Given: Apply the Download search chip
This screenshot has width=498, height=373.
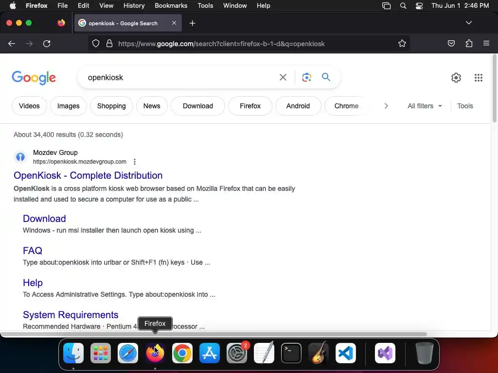Looking at the screenshot, I should (x=198, y=106).
